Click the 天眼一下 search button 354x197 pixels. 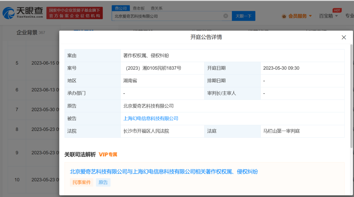tap(243, 16)
